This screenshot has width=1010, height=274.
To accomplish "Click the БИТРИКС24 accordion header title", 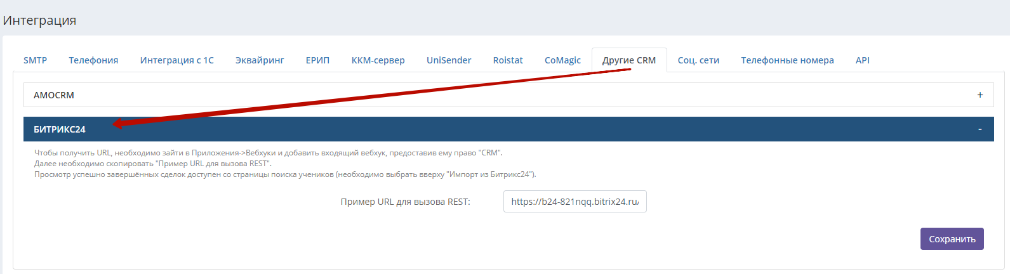I will pyautogui.click(x=60, y=129).
